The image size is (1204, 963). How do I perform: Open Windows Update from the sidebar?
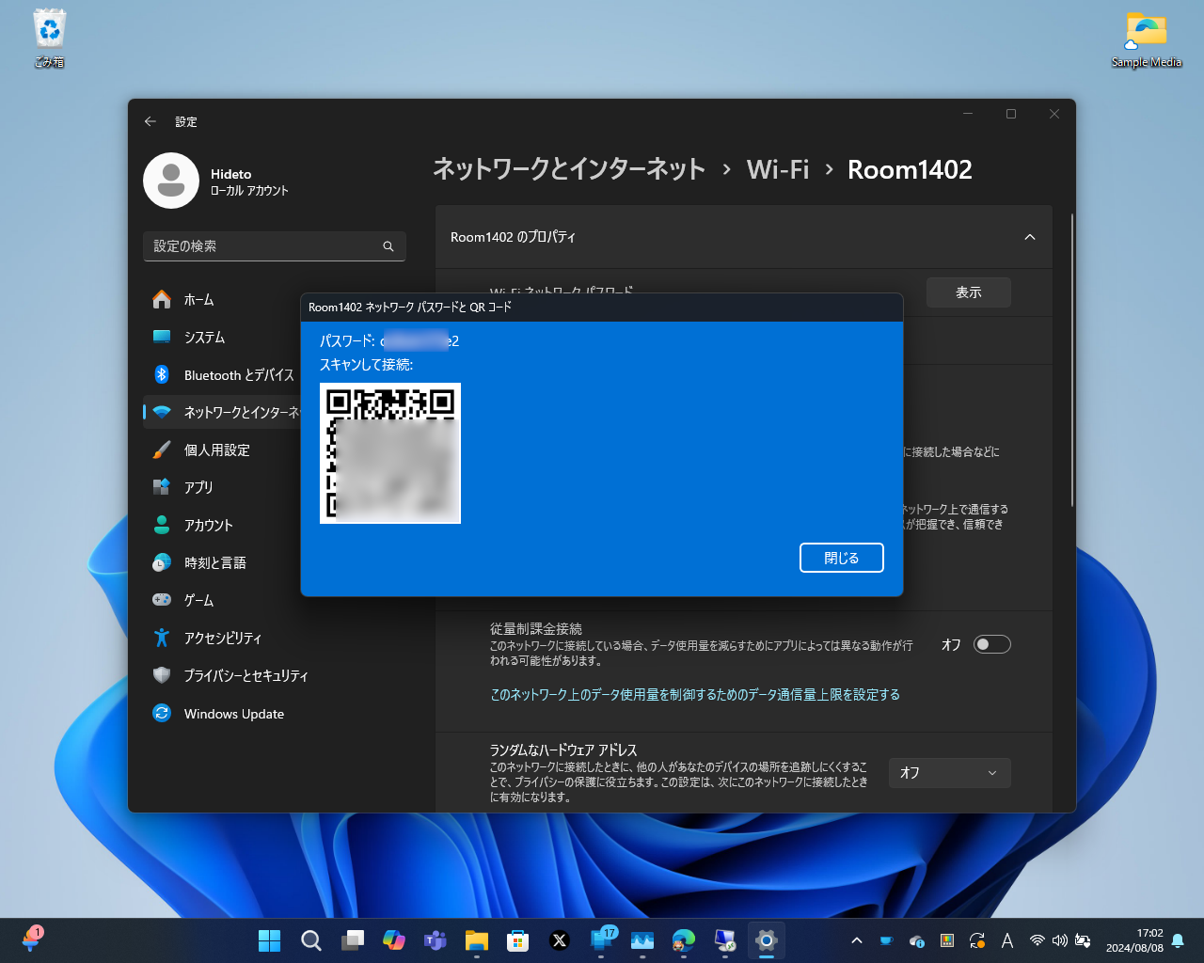pos(233,713)
